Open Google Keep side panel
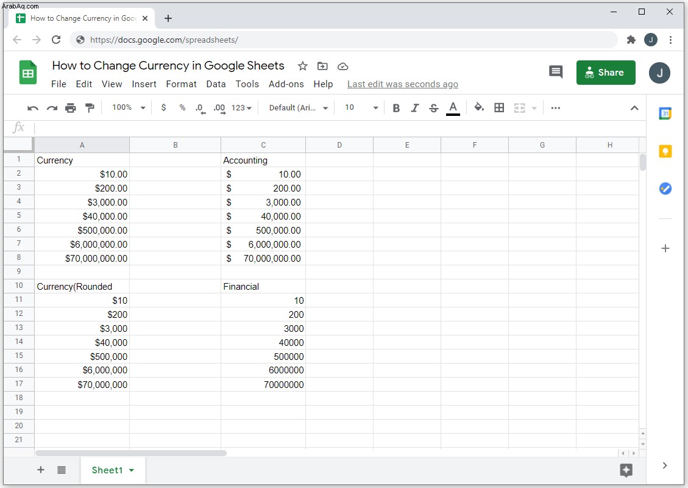 pos(665,151)
